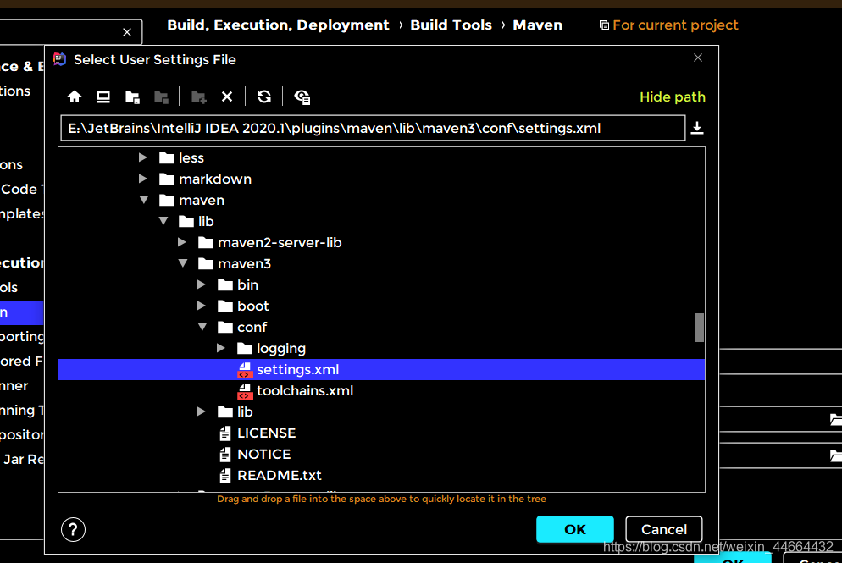Click the Hide path link

click(673, 97)
